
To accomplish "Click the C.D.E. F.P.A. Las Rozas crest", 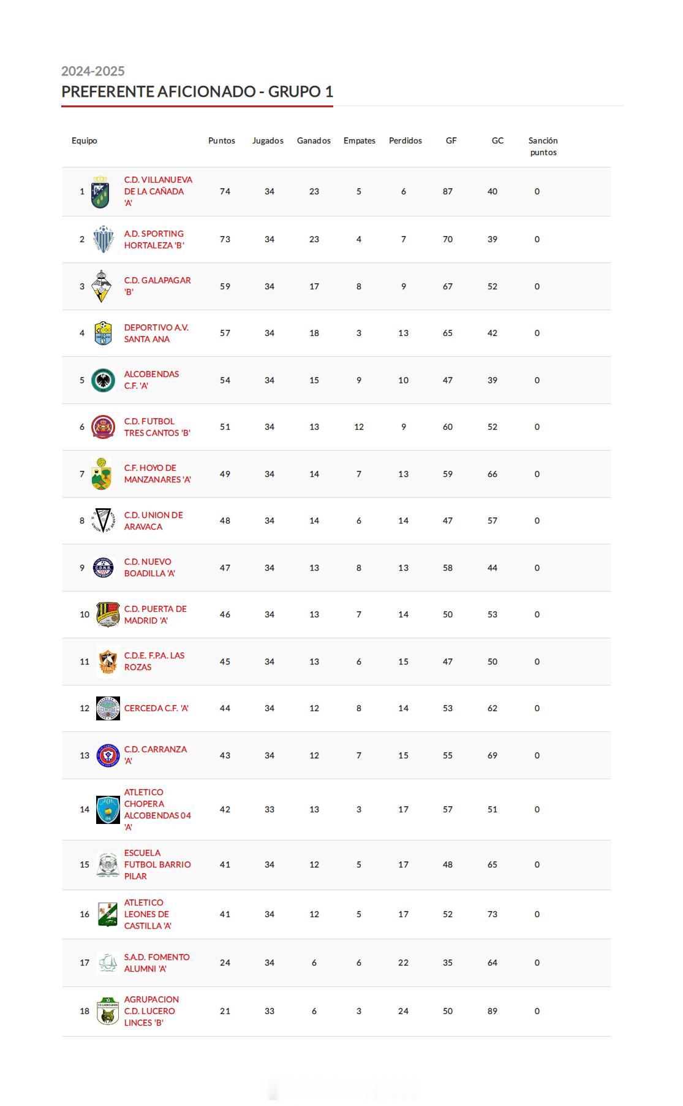I will 107,662.
